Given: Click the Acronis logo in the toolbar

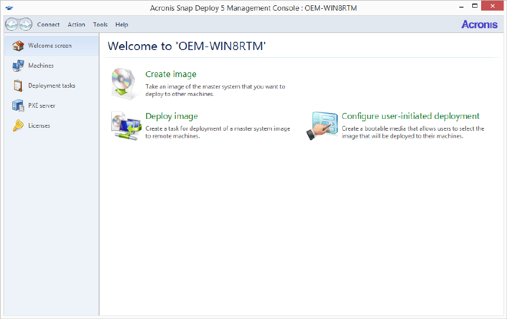Looking at the screenshot, I should pos(480,24).
